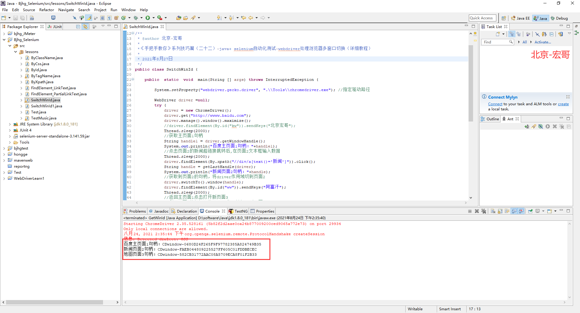The width and height of the screenshot is (580, 313).
Task: Click Package Explorer horizontal scrollbar thumb
Action: tap(54, 302)
